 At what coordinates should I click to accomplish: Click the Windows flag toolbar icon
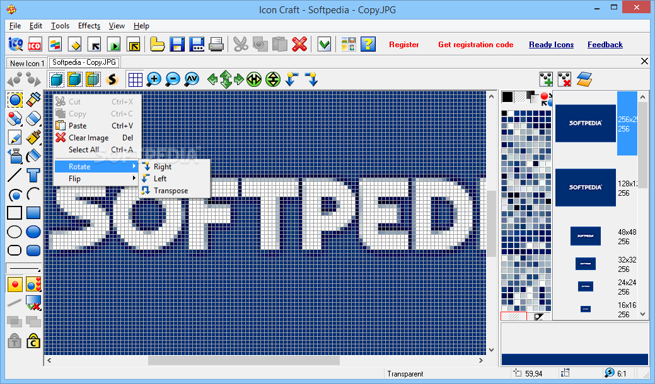55,44
